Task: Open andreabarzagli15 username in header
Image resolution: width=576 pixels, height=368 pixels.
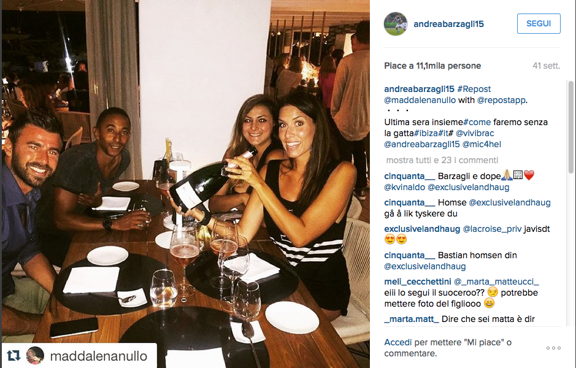Action: 448,24
